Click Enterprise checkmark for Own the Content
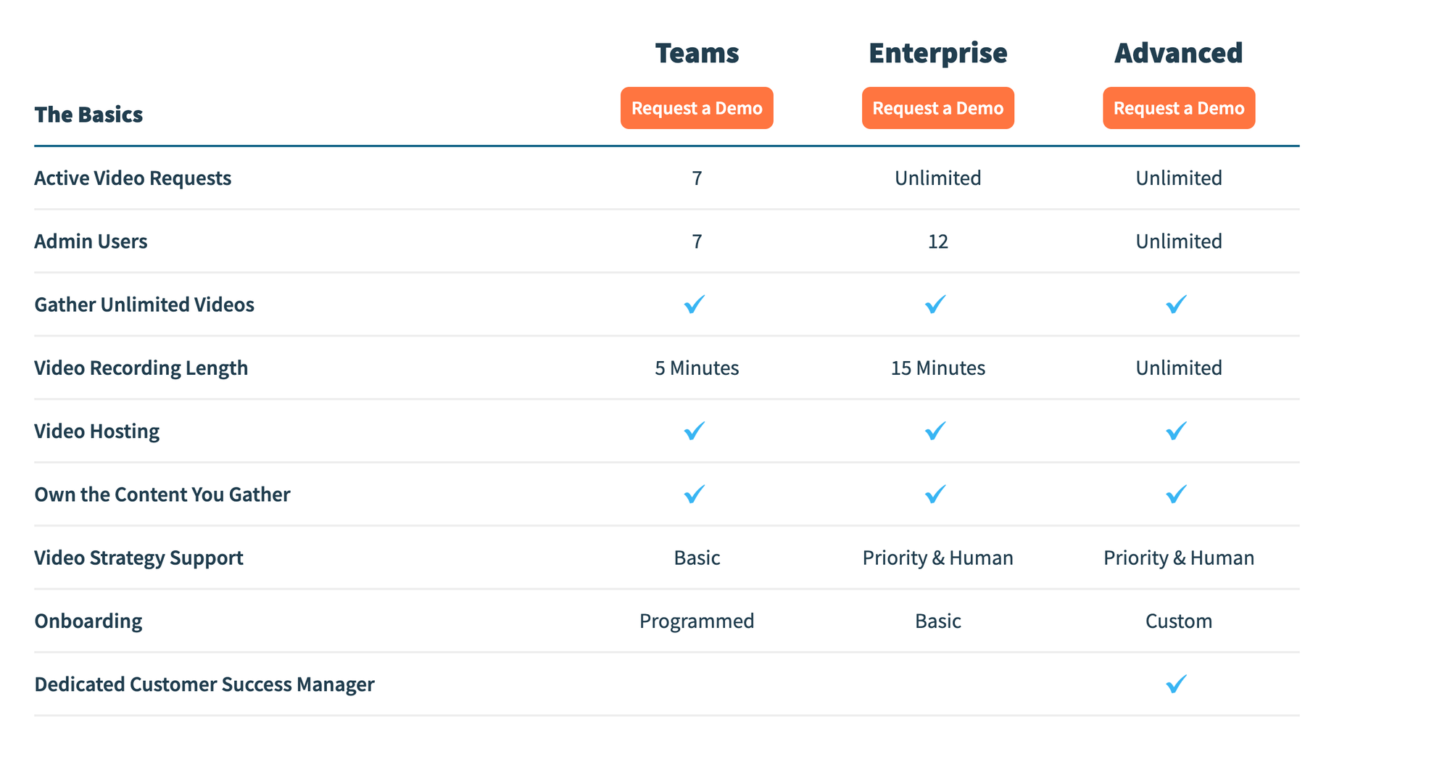The image size is (1450, 757). [935, 494]
